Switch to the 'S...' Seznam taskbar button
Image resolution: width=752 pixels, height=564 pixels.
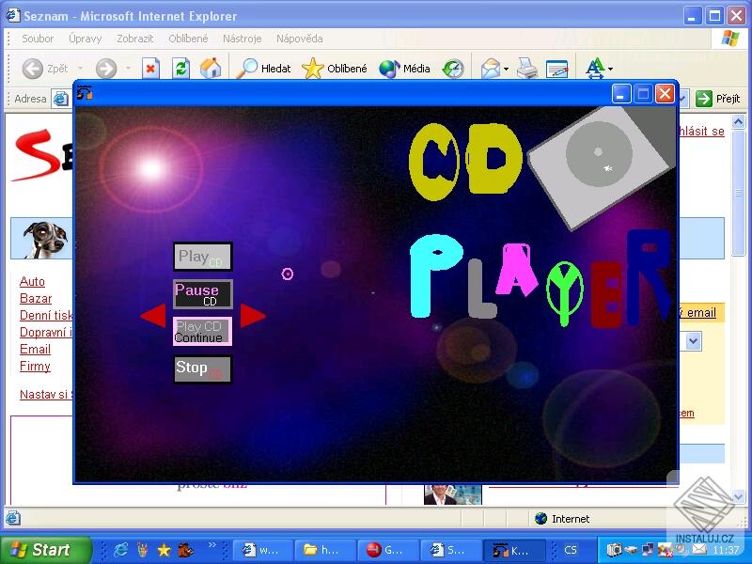tap(450, 550)
